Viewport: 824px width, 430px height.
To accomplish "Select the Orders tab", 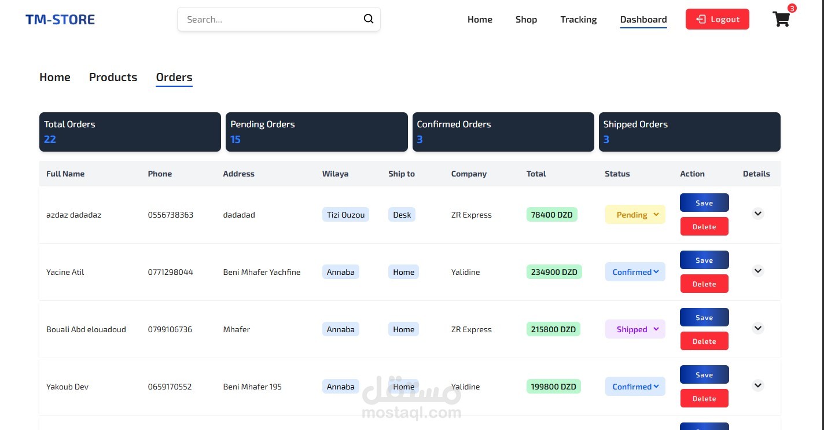I will pos(174,78).
